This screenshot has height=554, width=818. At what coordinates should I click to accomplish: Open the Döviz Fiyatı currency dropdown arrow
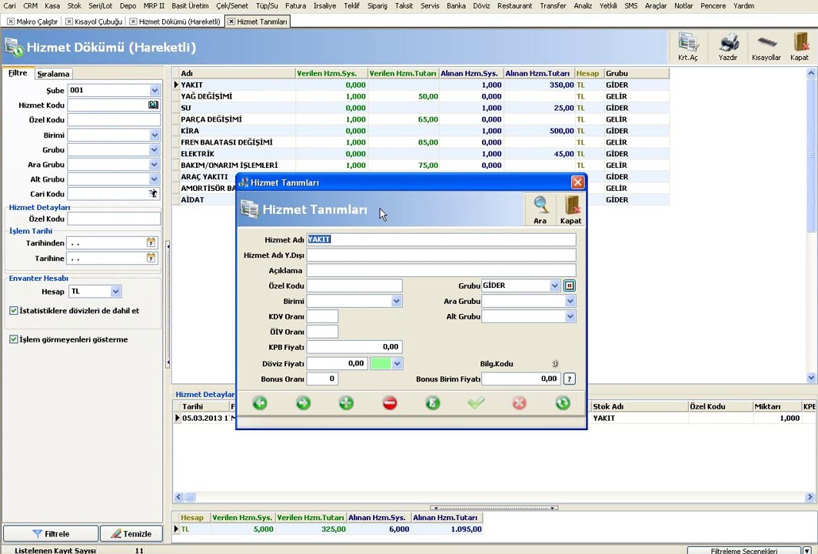[x=397, y=363]
